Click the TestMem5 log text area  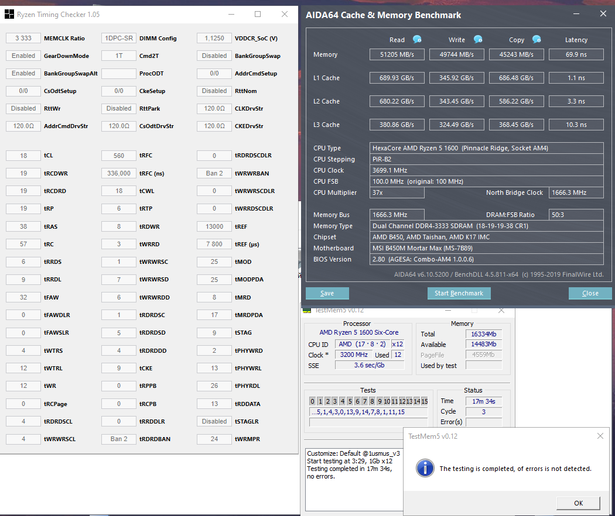[354, 480]
